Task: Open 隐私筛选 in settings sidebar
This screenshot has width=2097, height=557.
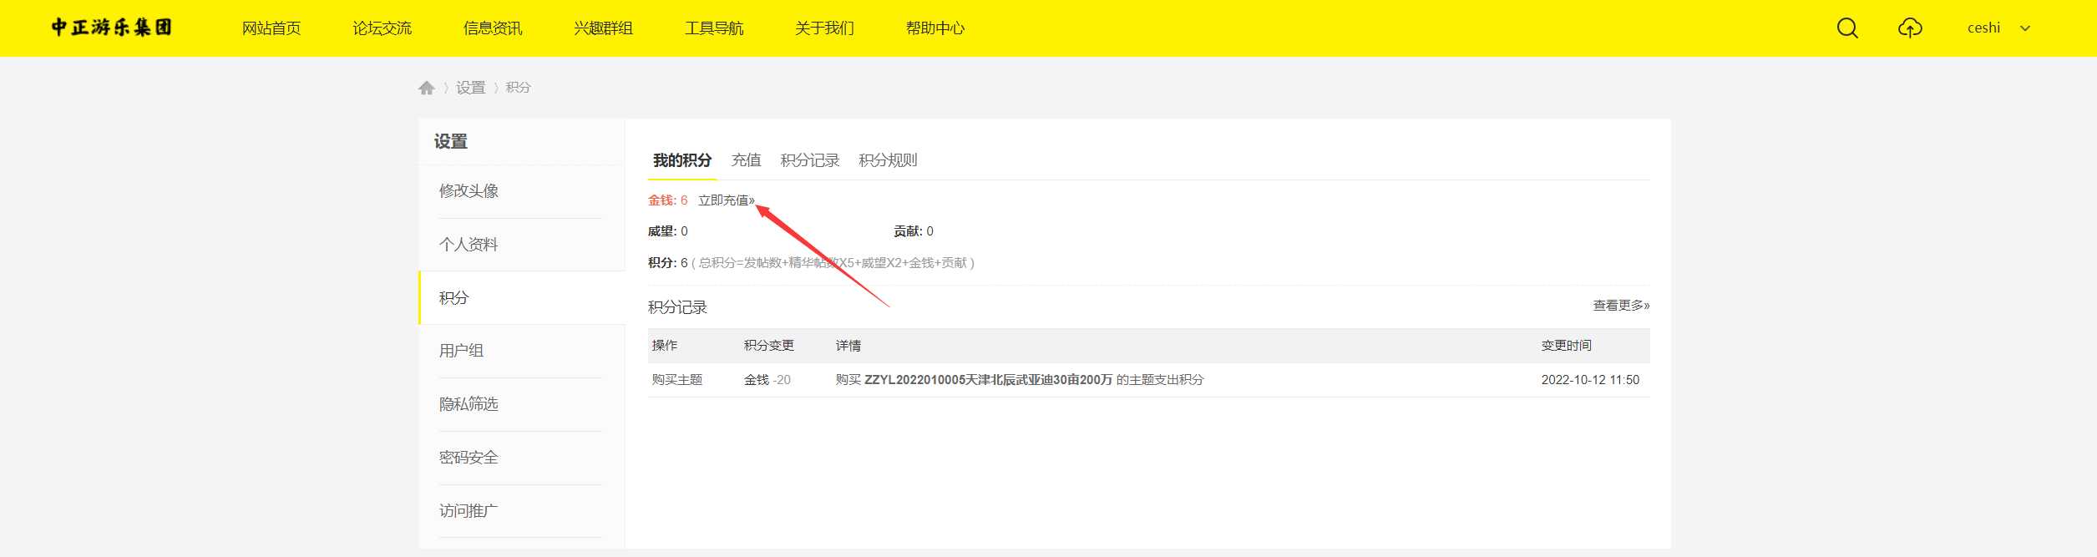Action: pos(469,404)
